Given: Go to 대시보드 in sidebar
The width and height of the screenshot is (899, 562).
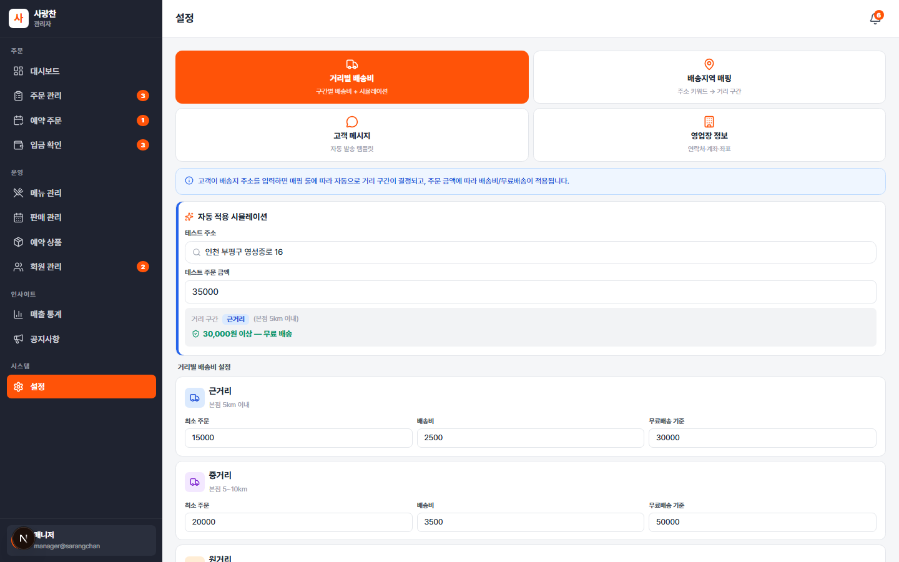Looking at the screenshot, I should (81, 71).
